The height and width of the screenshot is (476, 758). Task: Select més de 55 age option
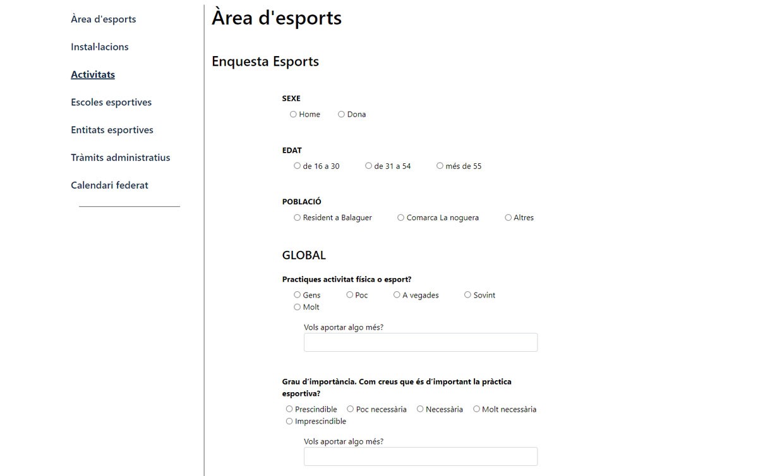coord(440,166)
